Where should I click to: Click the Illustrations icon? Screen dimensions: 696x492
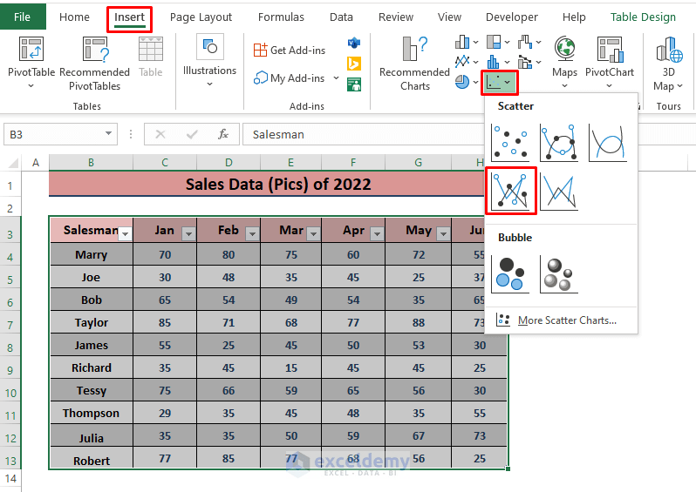(210, 47)
